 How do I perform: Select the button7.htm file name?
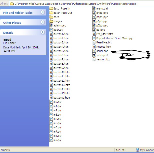tap(61, 59)
